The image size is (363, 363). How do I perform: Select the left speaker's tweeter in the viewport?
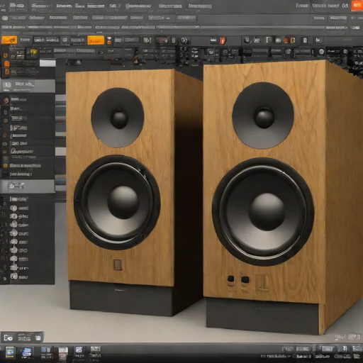coord(118,118)
